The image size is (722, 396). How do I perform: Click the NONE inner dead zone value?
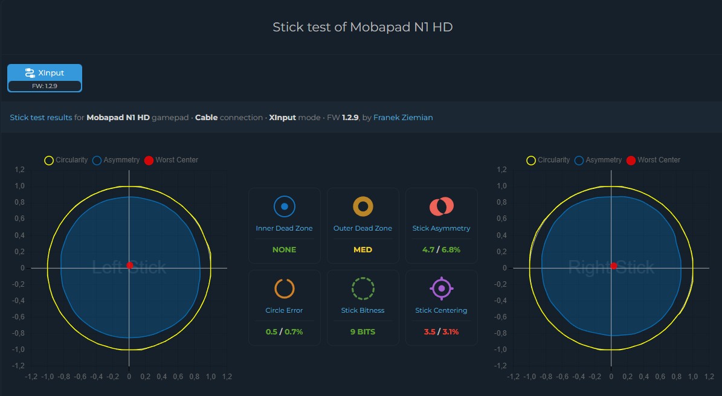pos(284,250)
